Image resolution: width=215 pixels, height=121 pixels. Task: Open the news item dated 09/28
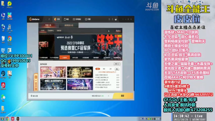pyautogui.click(x=107, y=87)
